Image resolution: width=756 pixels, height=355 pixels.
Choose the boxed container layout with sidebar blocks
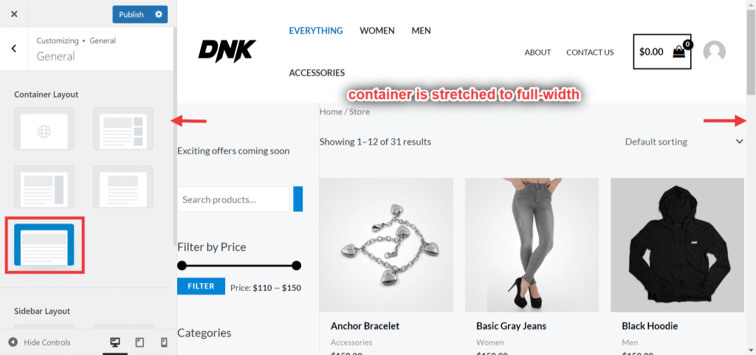click(123, 128)
